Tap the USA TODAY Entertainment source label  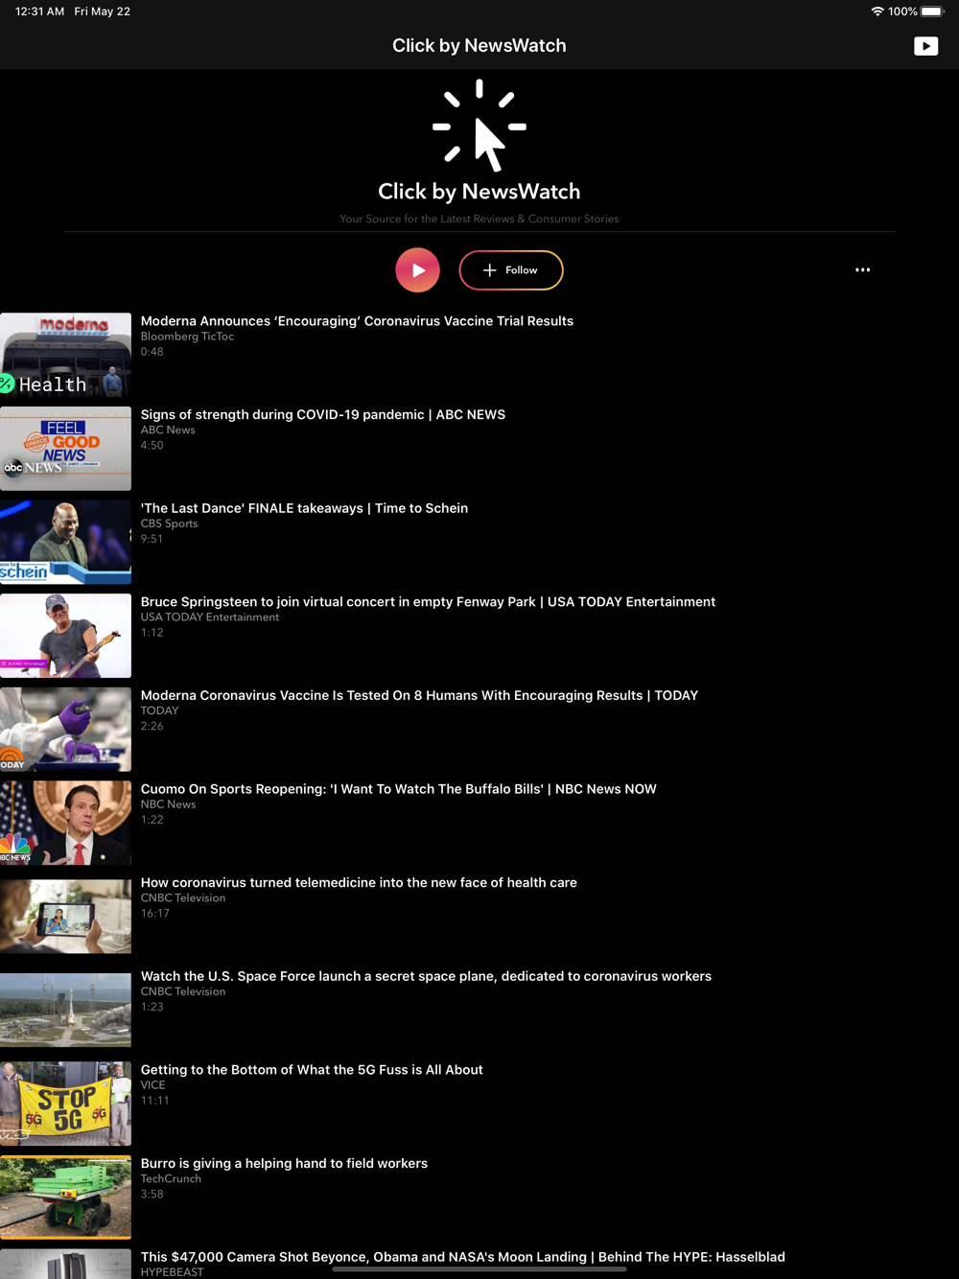click(x=210, y=617)
